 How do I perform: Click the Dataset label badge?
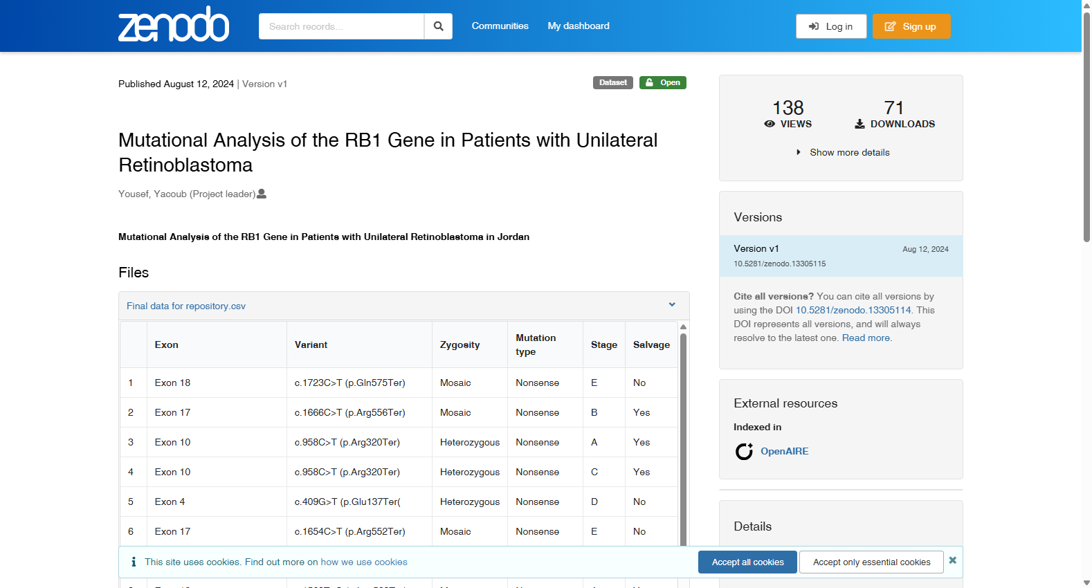613,82
